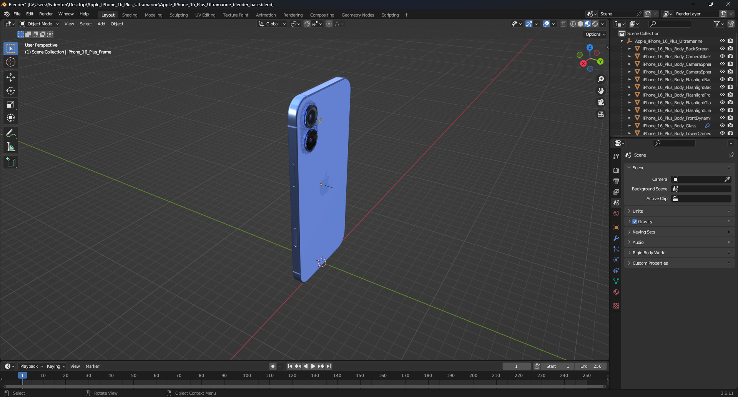Jump to the last frame
738x397 pixels.
[329, 366]
